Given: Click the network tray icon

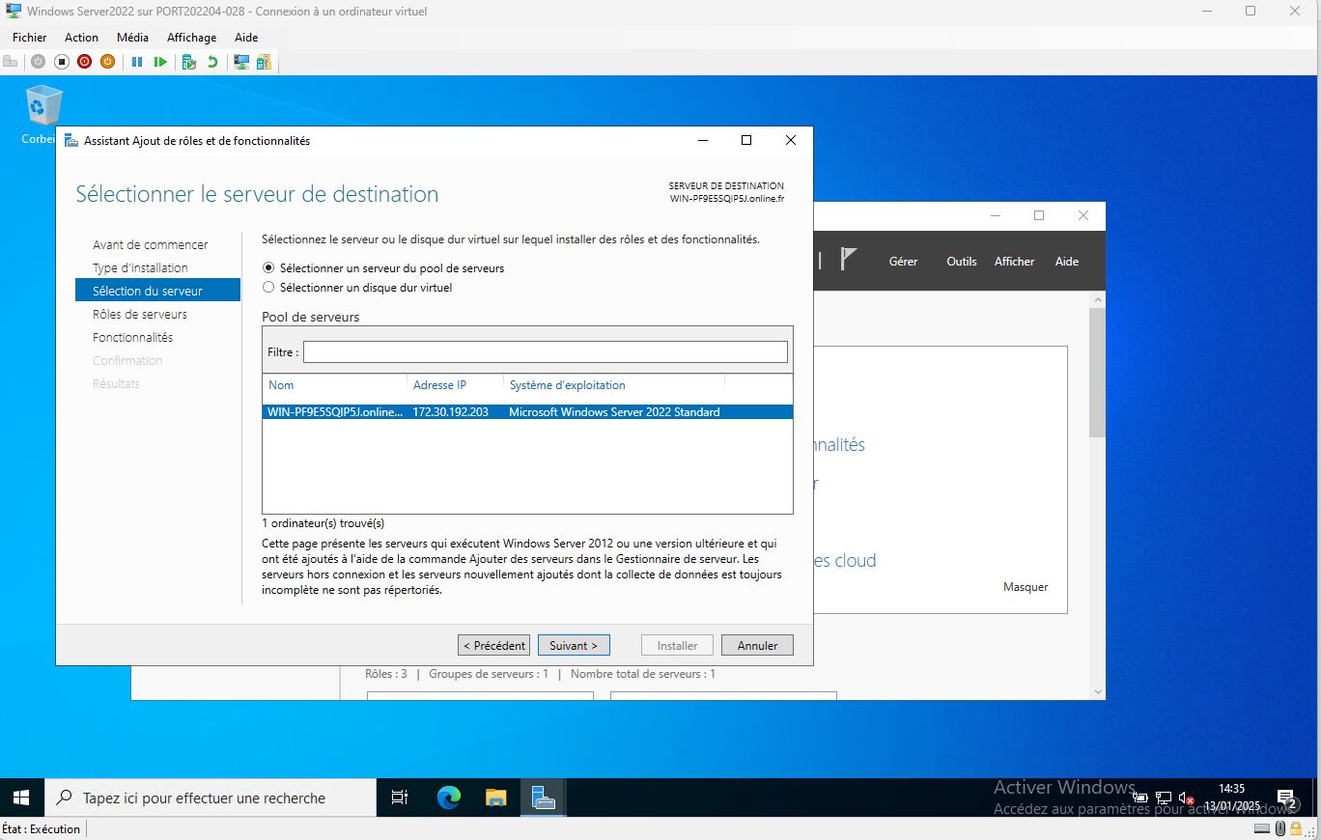Looking at the screenshot, I should pos(1164,798).
